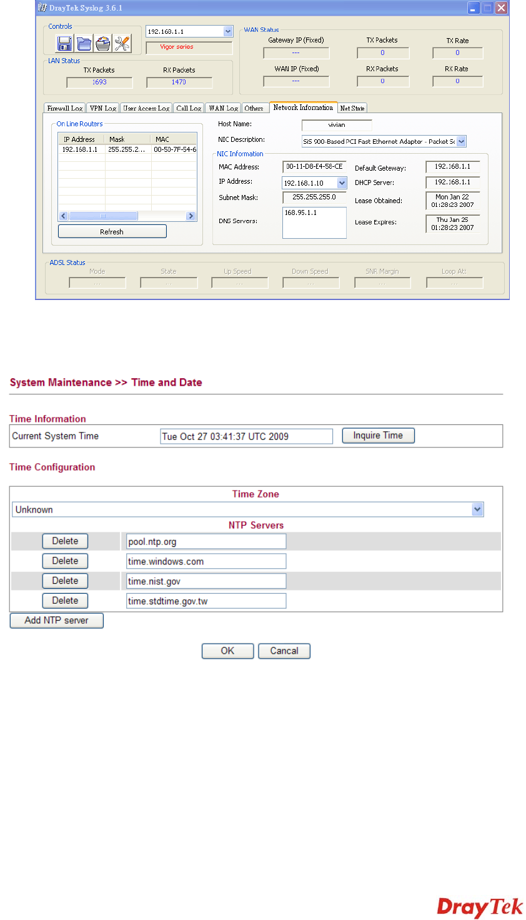
Task: Open the Time Zone dropdown
Action: [x=477, y=509]
